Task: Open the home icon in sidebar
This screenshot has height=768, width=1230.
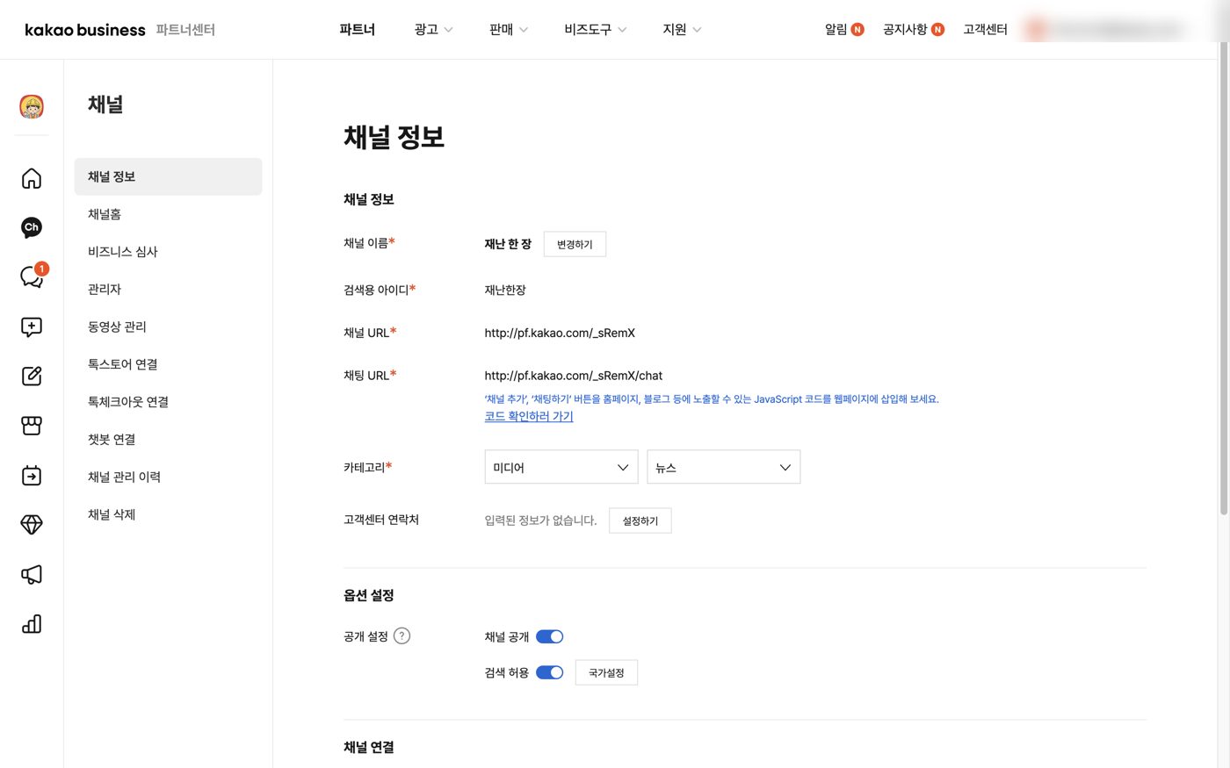Action: point(32,178)
